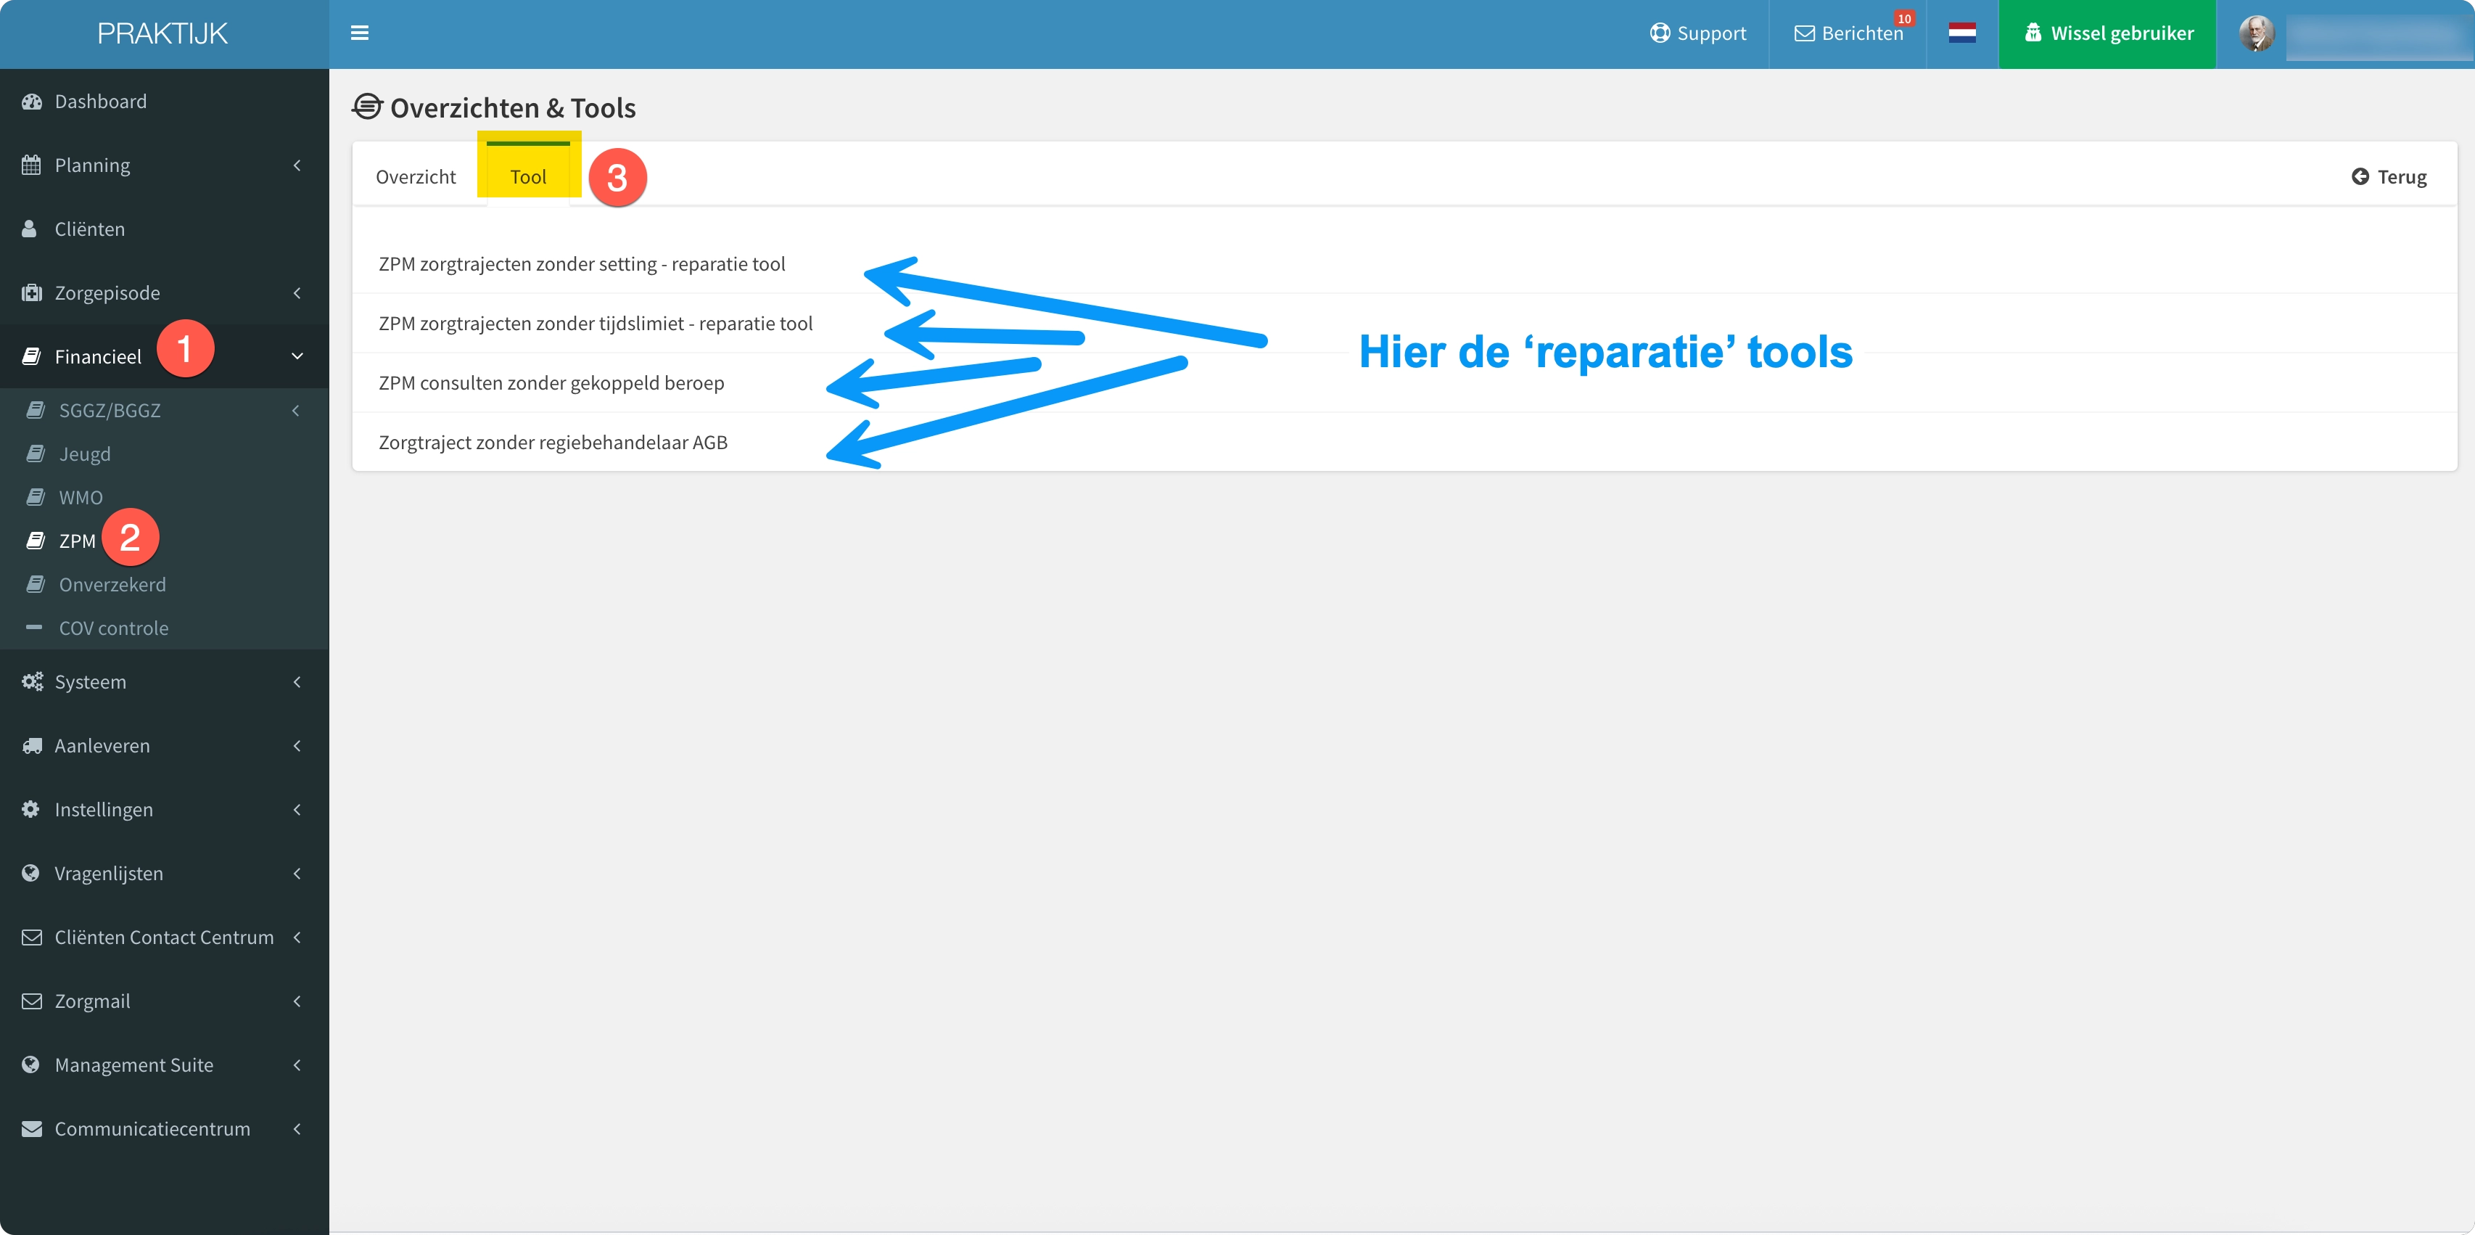Open the Jeugd submenu item
Image resolution: width=2475 pixels, height=1235 pixels.
point(164,454)
